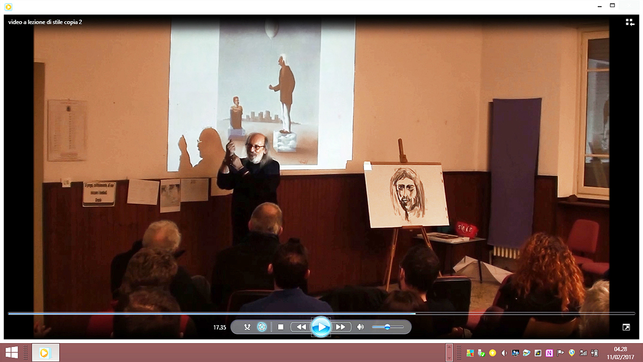
Task: Adjust the player volume slider
Action: (388, 327)
